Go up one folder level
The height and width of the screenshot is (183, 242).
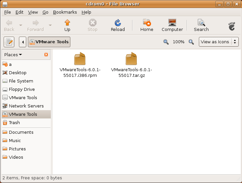click(x=67, y=25)
